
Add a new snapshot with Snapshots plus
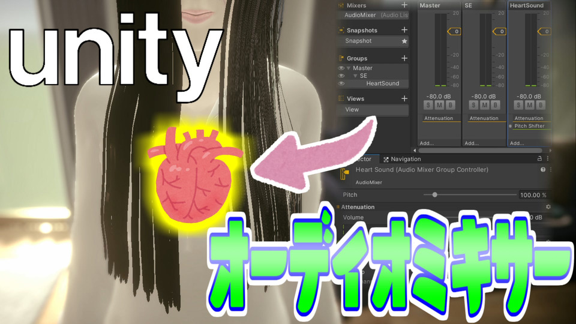coord(404,30)
